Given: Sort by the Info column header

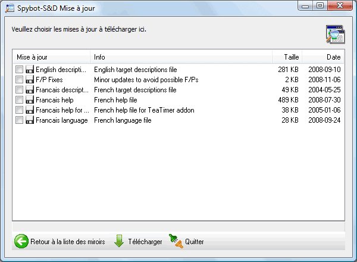Looking at the screenshot, I should coord(181,57).
